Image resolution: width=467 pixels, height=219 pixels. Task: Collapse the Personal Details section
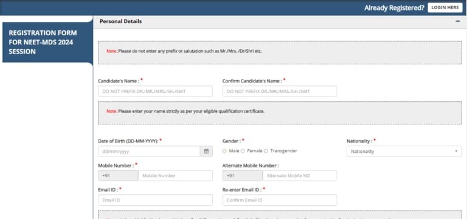point(458,21)
